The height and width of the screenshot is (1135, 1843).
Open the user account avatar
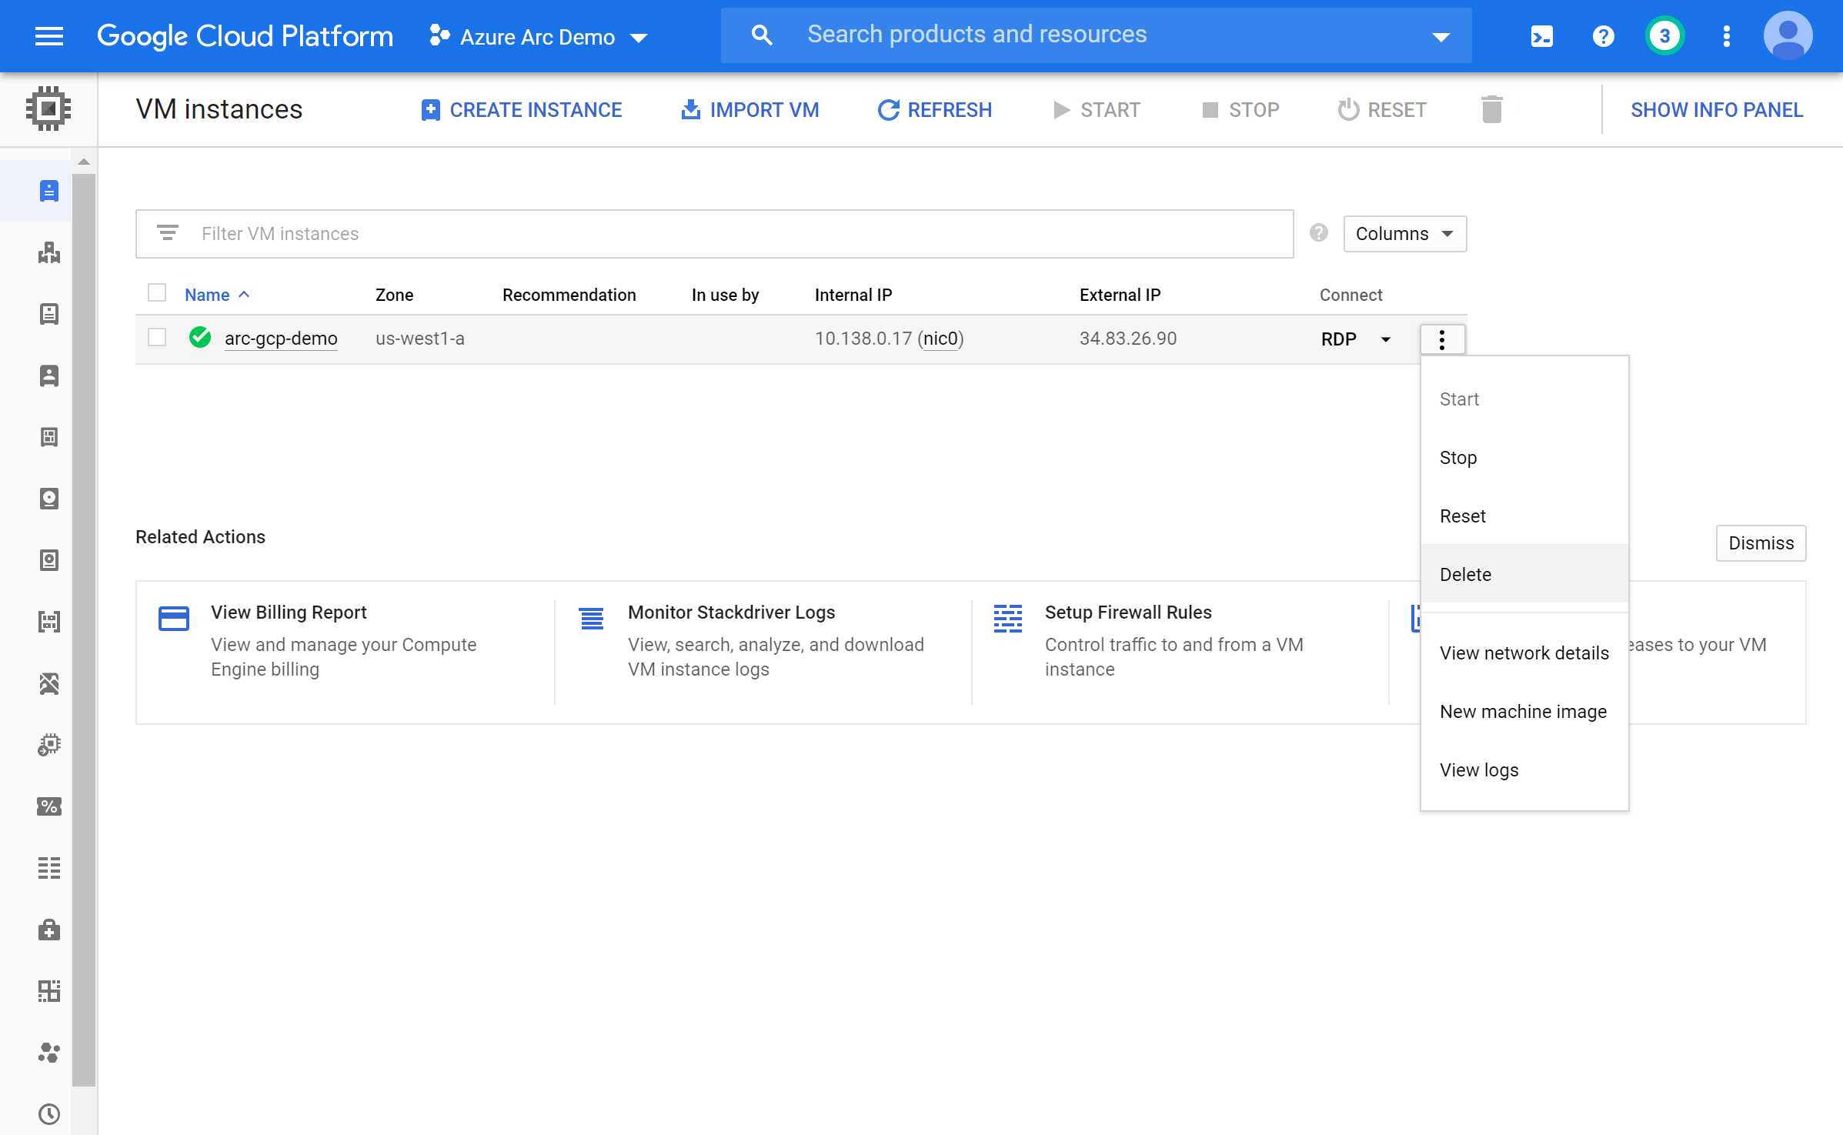1788,35
